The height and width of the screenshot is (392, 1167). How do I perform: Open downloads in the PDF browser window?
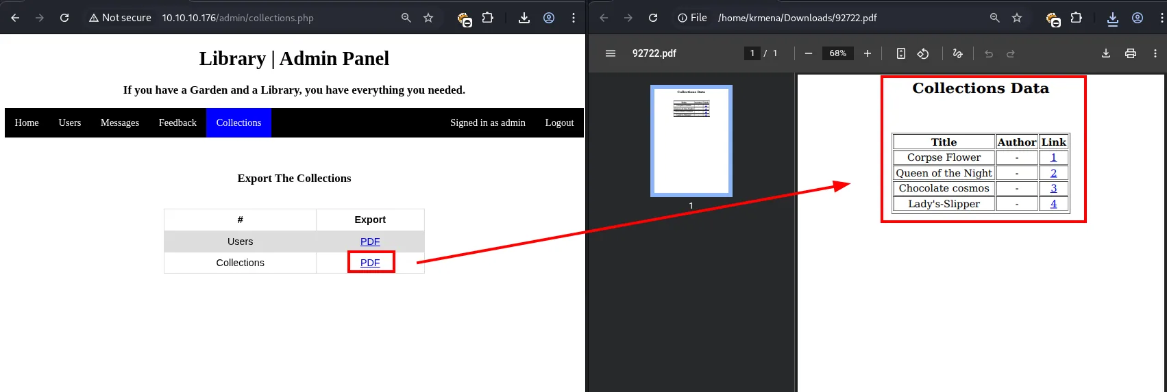(1113, 18)
